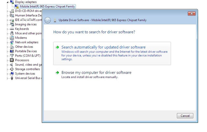Expand the Other devices node
Screen dimensions: 207x132
click(8, 47)
